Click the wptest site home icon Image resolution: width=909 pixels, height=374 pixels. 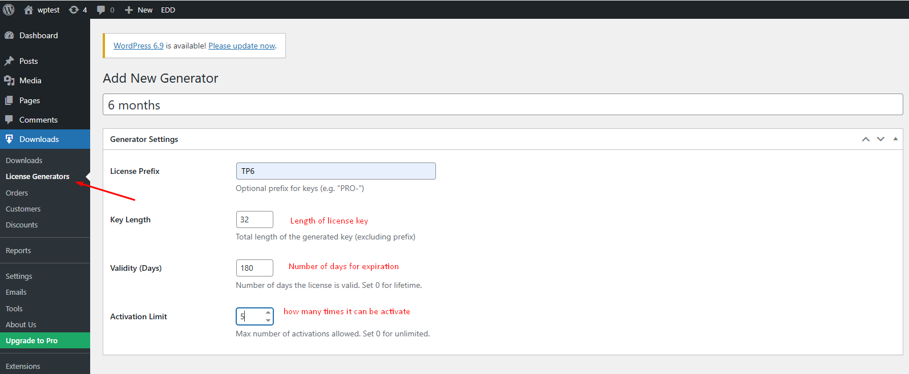click(x=29, y=10)
